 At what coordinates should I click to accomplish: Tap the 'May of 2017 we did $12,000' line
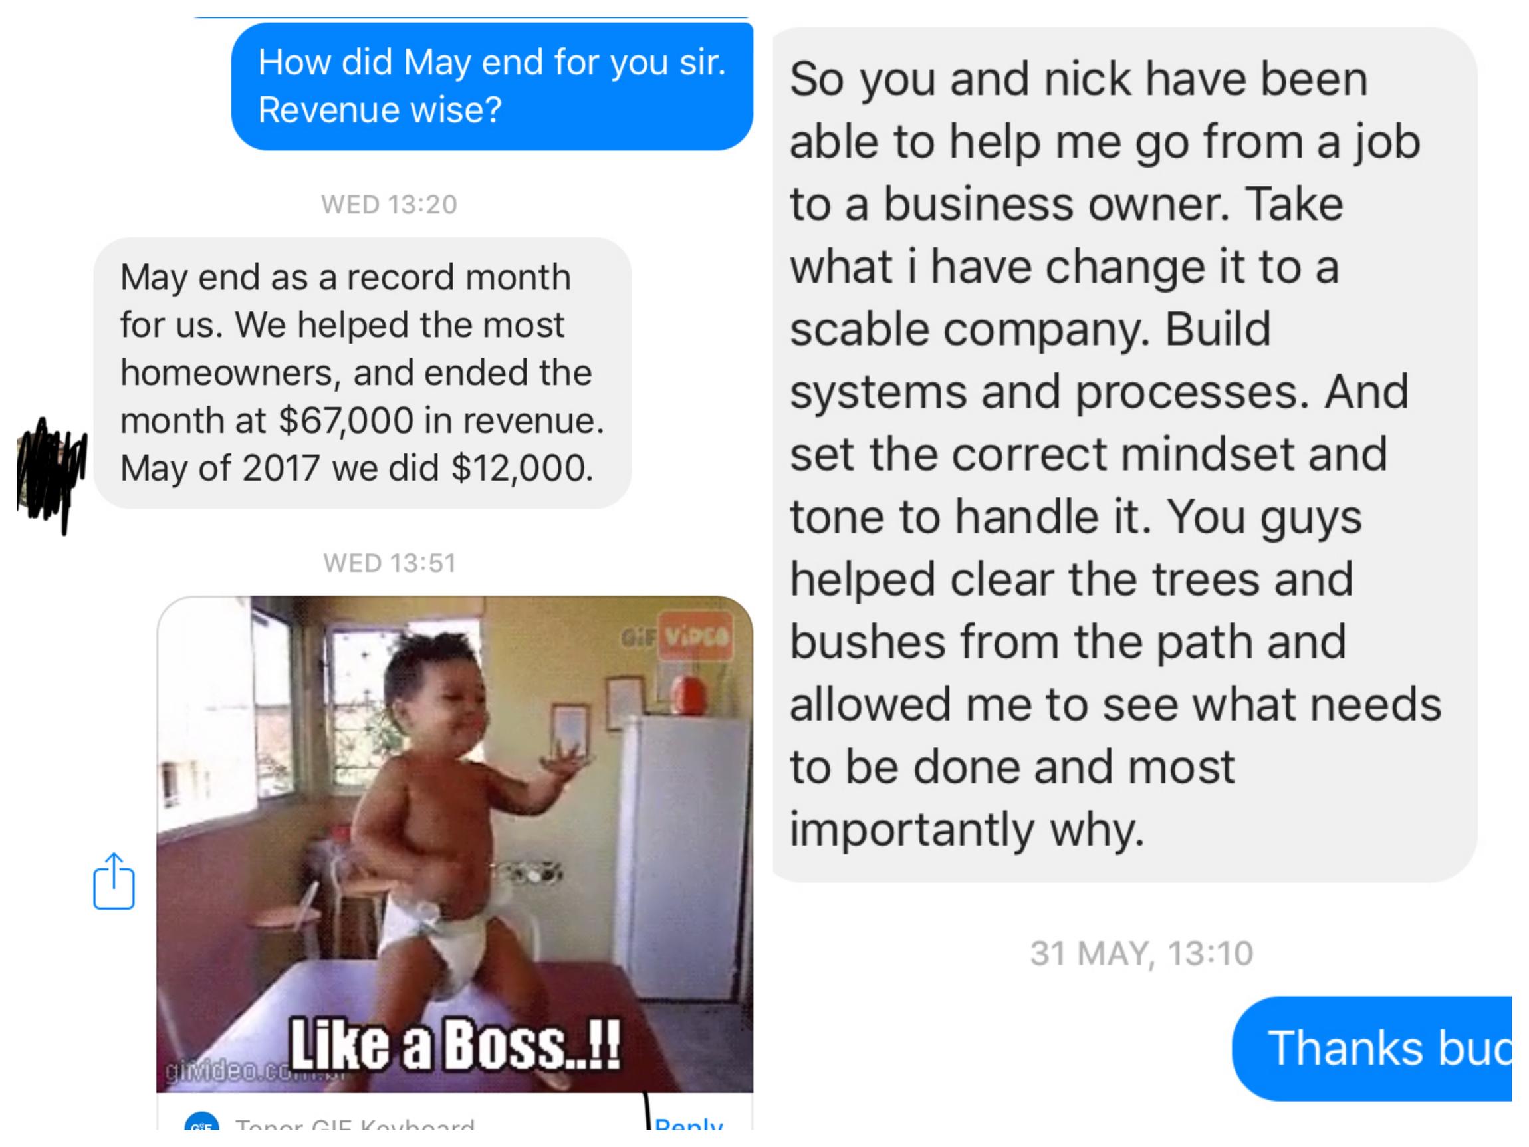(x=357, y=468)
